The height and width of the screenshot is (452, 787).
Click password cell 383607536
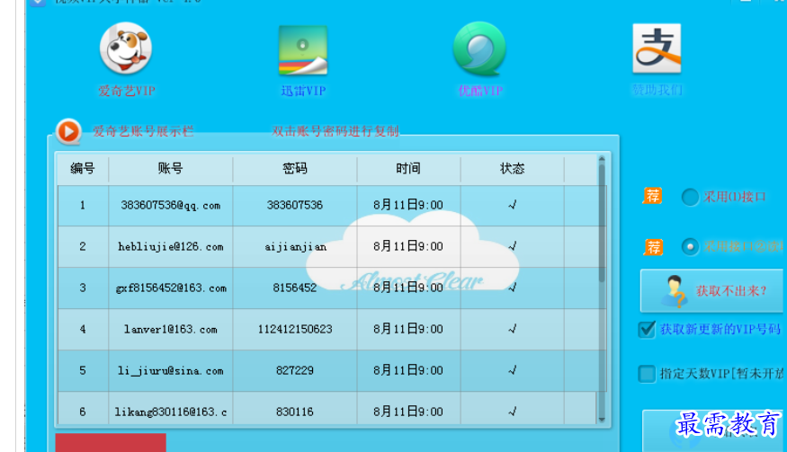tap(295, 205)
